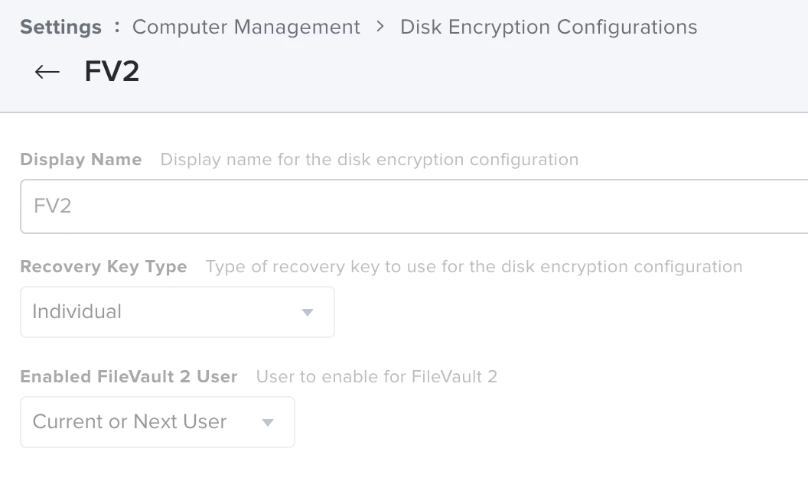Expand the Enabled FileVault 2 User dropdown

coord(157,422)
